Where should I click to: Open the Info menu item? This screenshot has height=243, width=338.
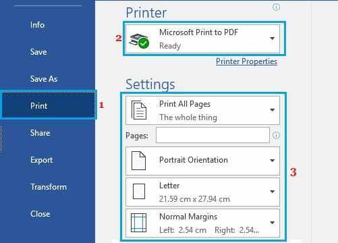click(37, 25)
